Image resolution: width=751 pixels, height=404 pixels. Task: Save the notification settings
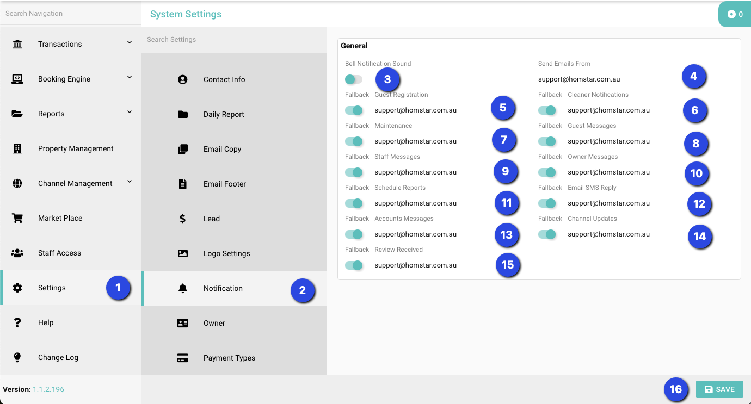[x=719, y=389]
